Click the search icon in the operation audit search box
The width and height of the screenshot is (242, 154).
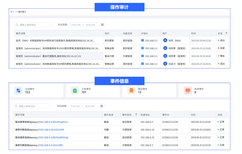[x=17, y=25]
